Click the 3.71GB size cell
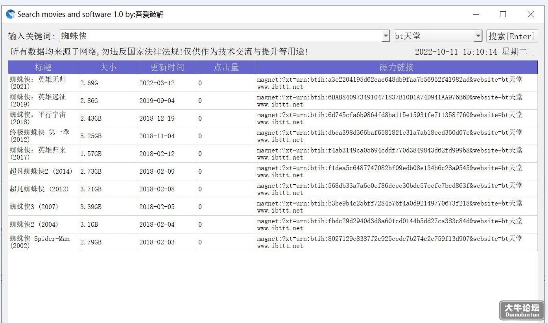The image size is (548, 323). (108, 189)
